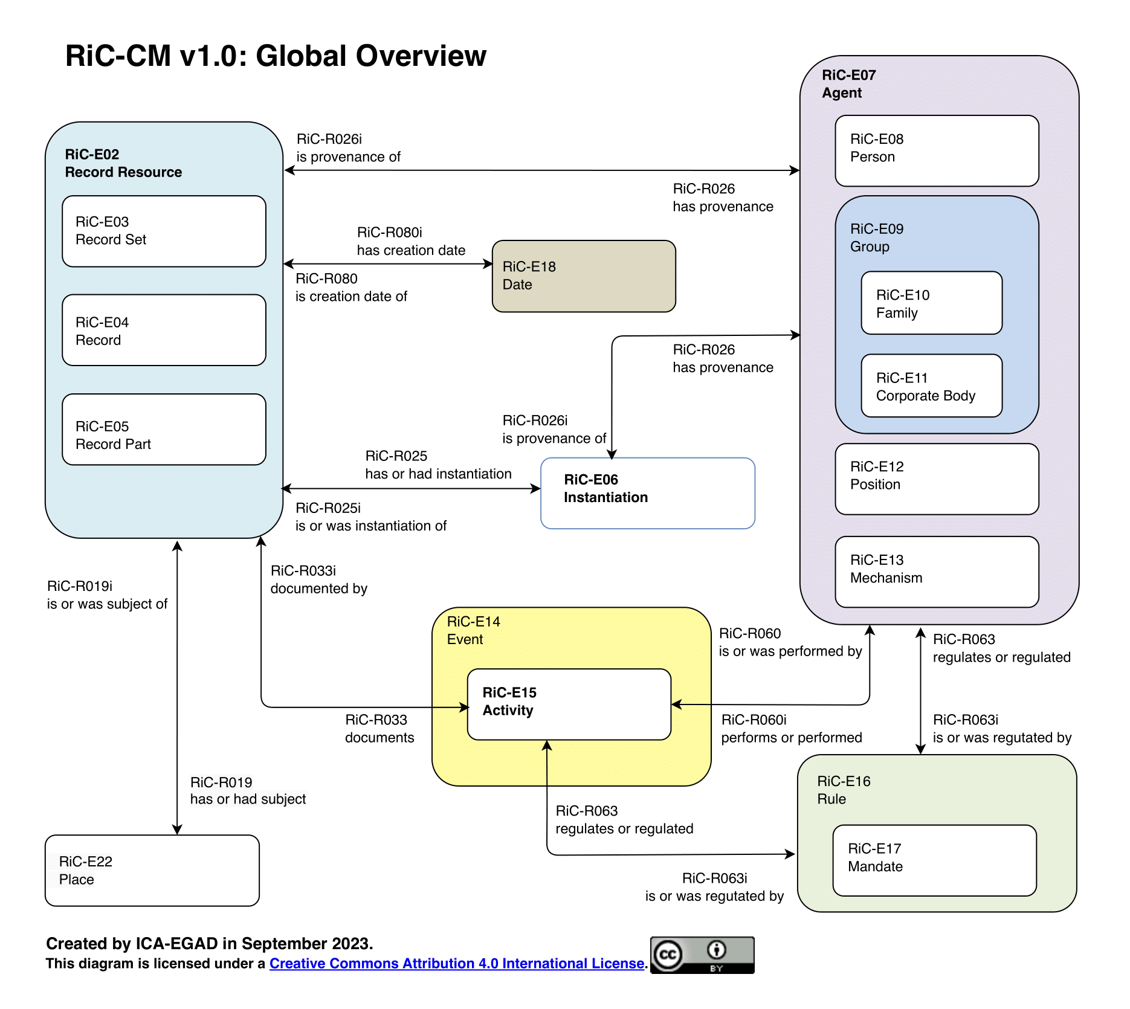The height and width of the screenshot is (1009, 1130).
Task: Click the 'RiC-R019i is or was subject of' label
Action: pos(107,595)
